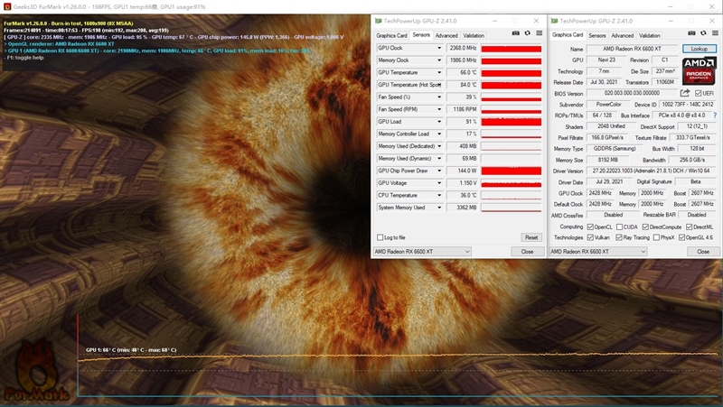723x407 pixels.
Task: Click GPU Temperature (Hot Spot) value 84.0 °C
Action: tap(462, 85)
